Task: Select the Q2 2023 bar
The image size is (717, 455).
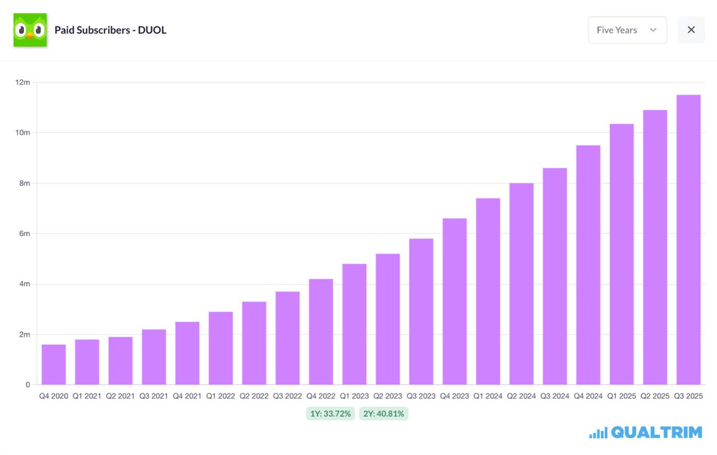Action: (388, 319)
